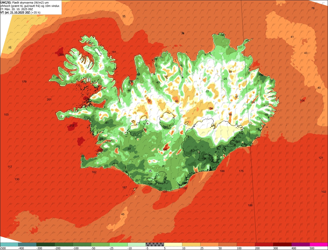
Task: Click the light green swatch between -25 and -10
Action: coord(118,244)
